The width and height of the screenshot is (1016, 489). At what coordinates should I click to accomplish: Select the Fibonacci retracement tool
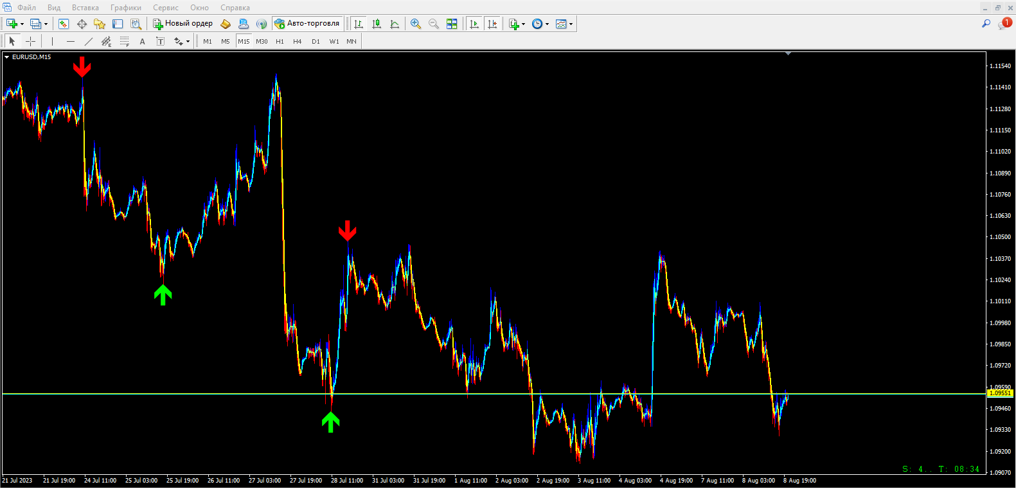(x=125, y=41)
